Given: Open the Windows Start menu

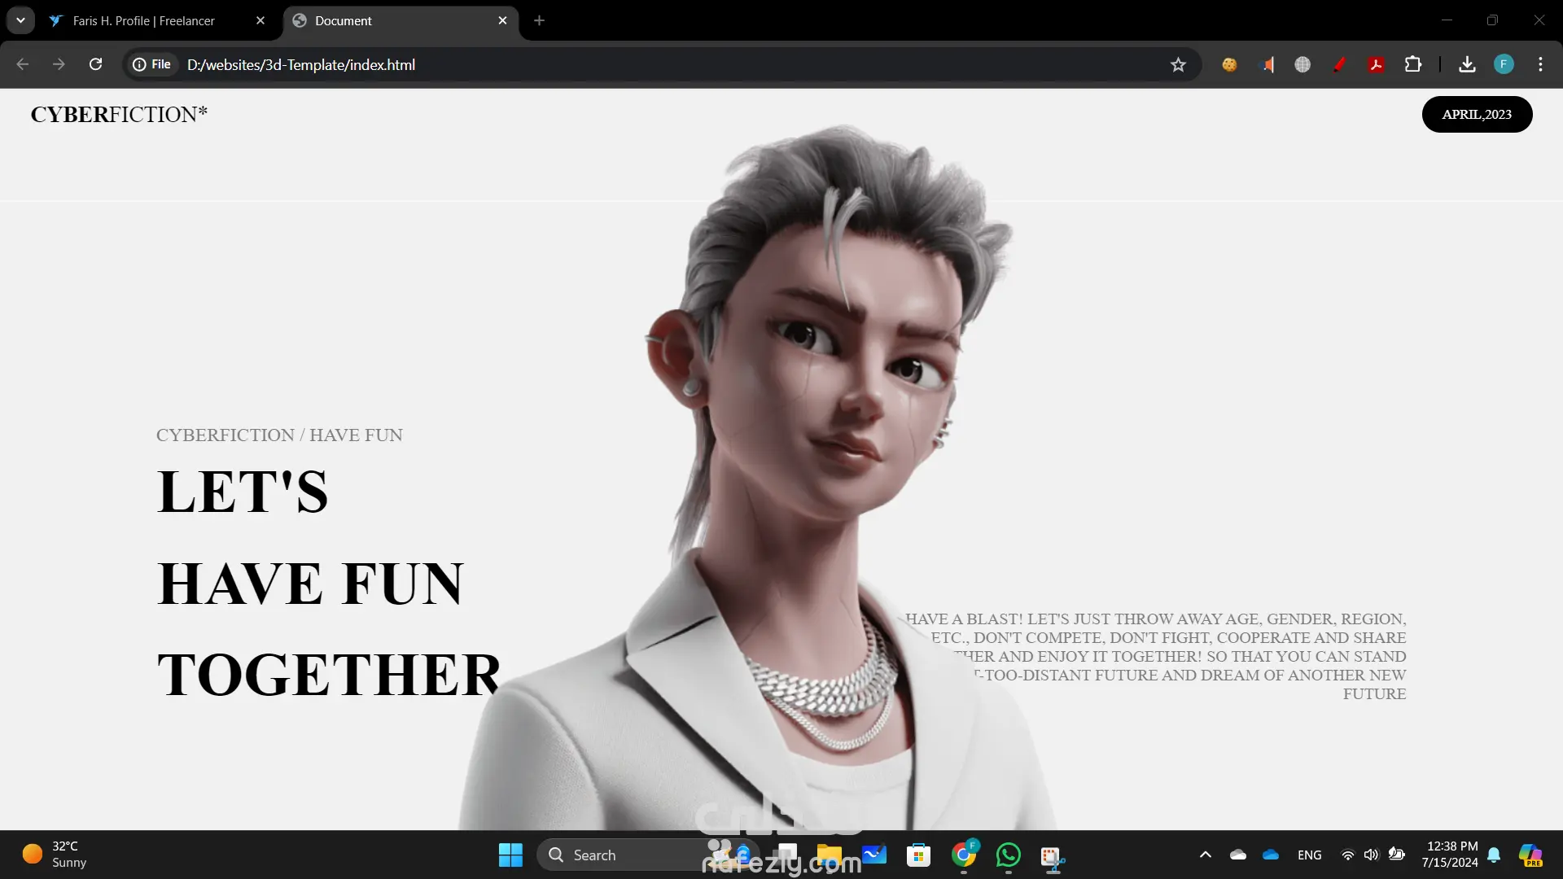Looking at the screenshot, I should point(510,855).
